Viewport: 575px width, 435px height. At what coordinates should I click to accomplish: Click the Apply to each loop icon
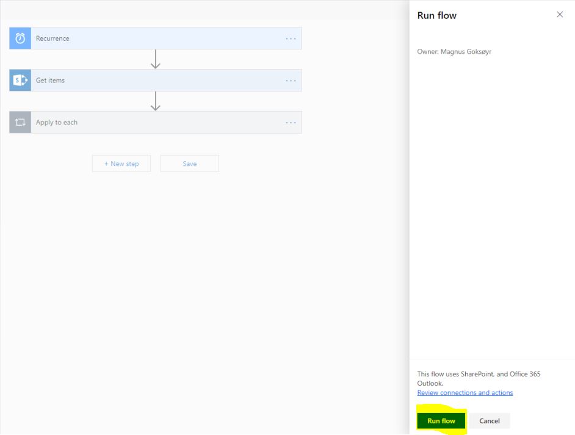pyautogui.click(x=20, y=123)
